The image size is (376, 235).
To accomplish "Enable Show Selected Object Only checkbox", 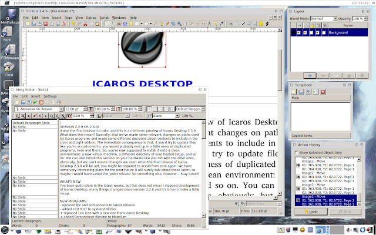I will [x=296, y=153].
